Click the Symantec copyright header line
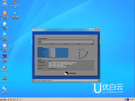135x101 pixels. tap(61, 36)
